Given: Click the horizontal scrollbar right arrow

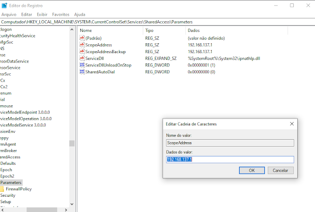Looking at the screenshot, I should pos(66,210).
